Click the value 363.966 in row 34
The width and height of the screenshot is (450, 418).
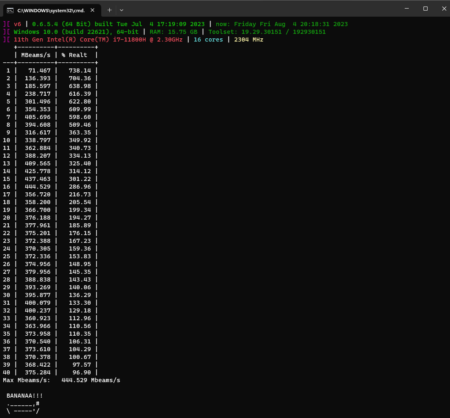pos(38,326)
